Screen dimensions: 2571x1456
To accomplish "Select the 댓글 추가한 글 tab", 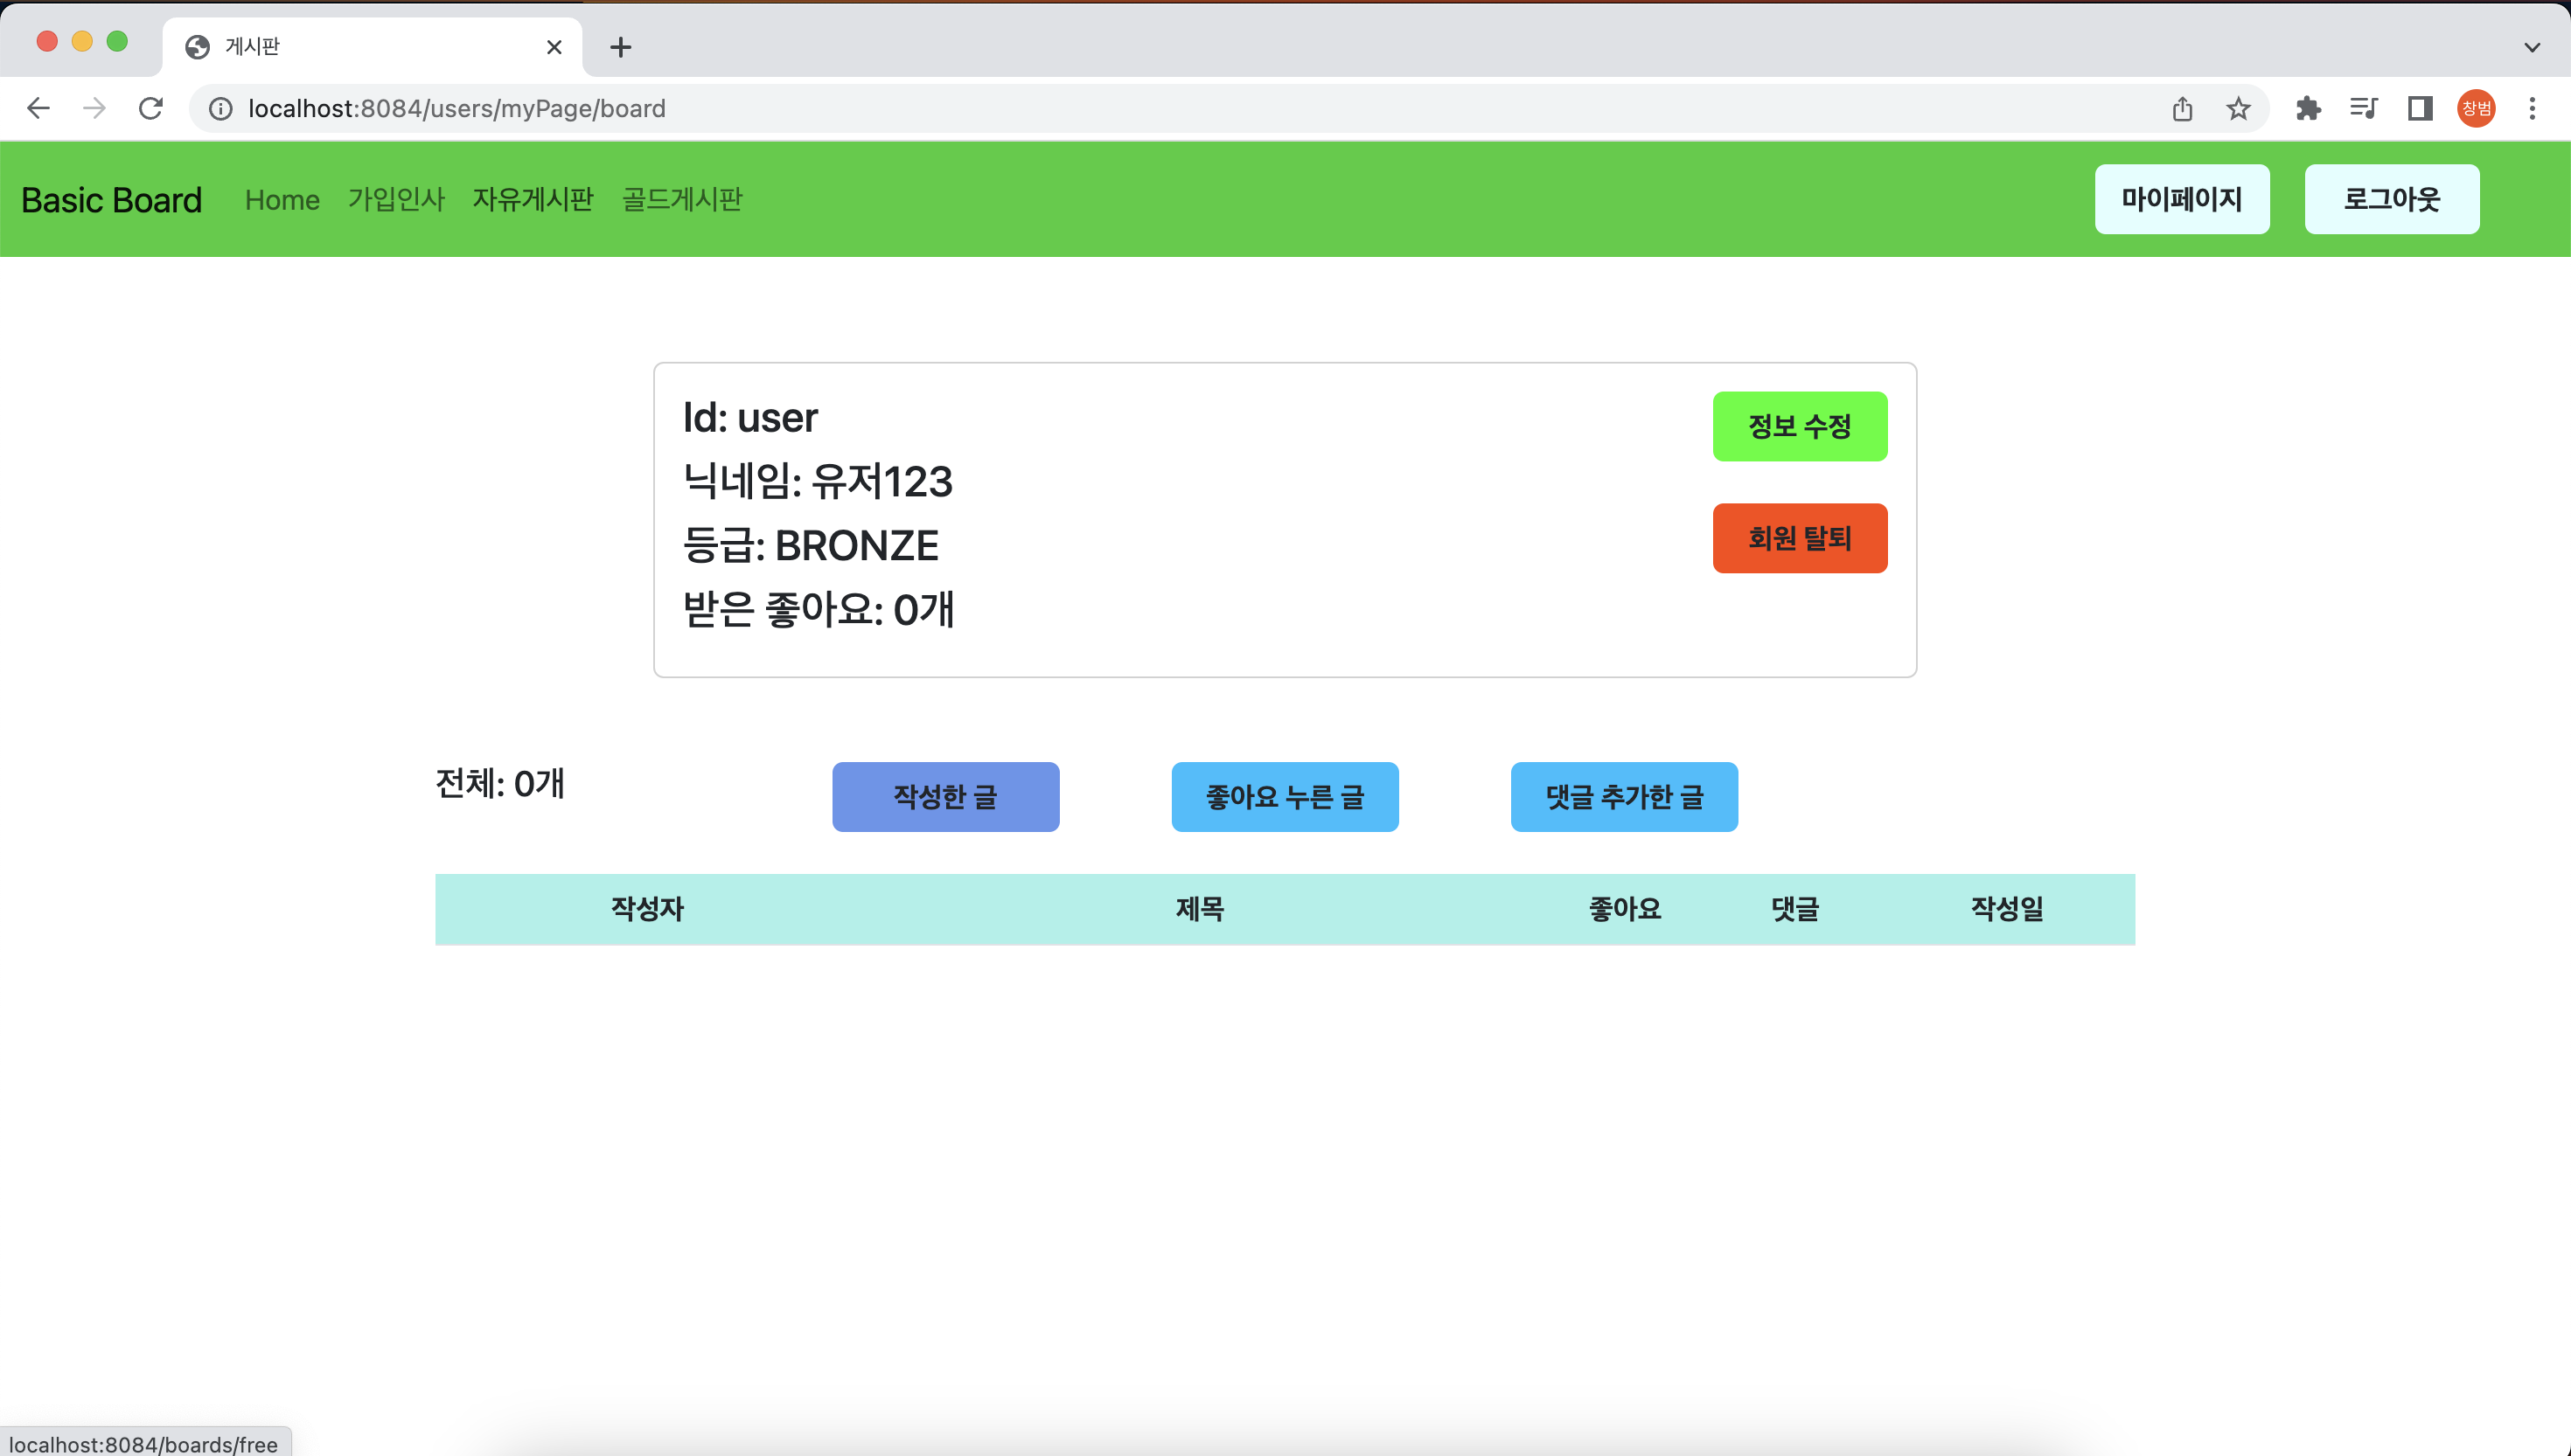I will click(1624, 797).
